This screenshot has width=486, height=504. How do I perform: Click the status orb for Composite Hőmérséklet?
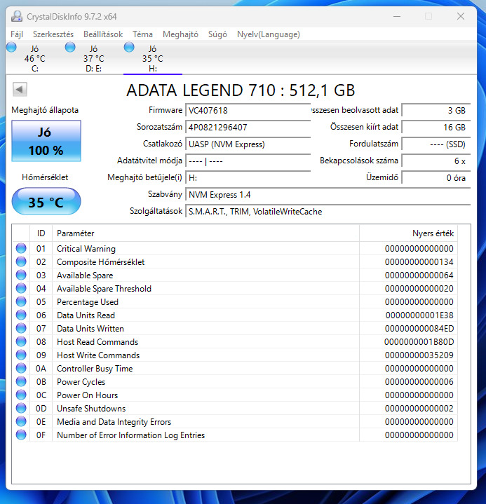(21, 261)
